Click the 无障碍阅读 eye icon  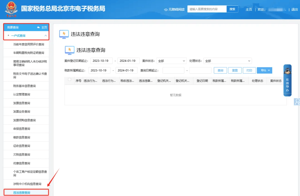(x=166, y=9)
